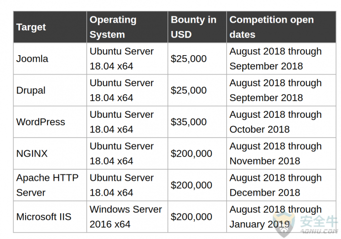Click the January 2019 date cell
The width and height of the screenshot is (341, 239).
point(281,217)
